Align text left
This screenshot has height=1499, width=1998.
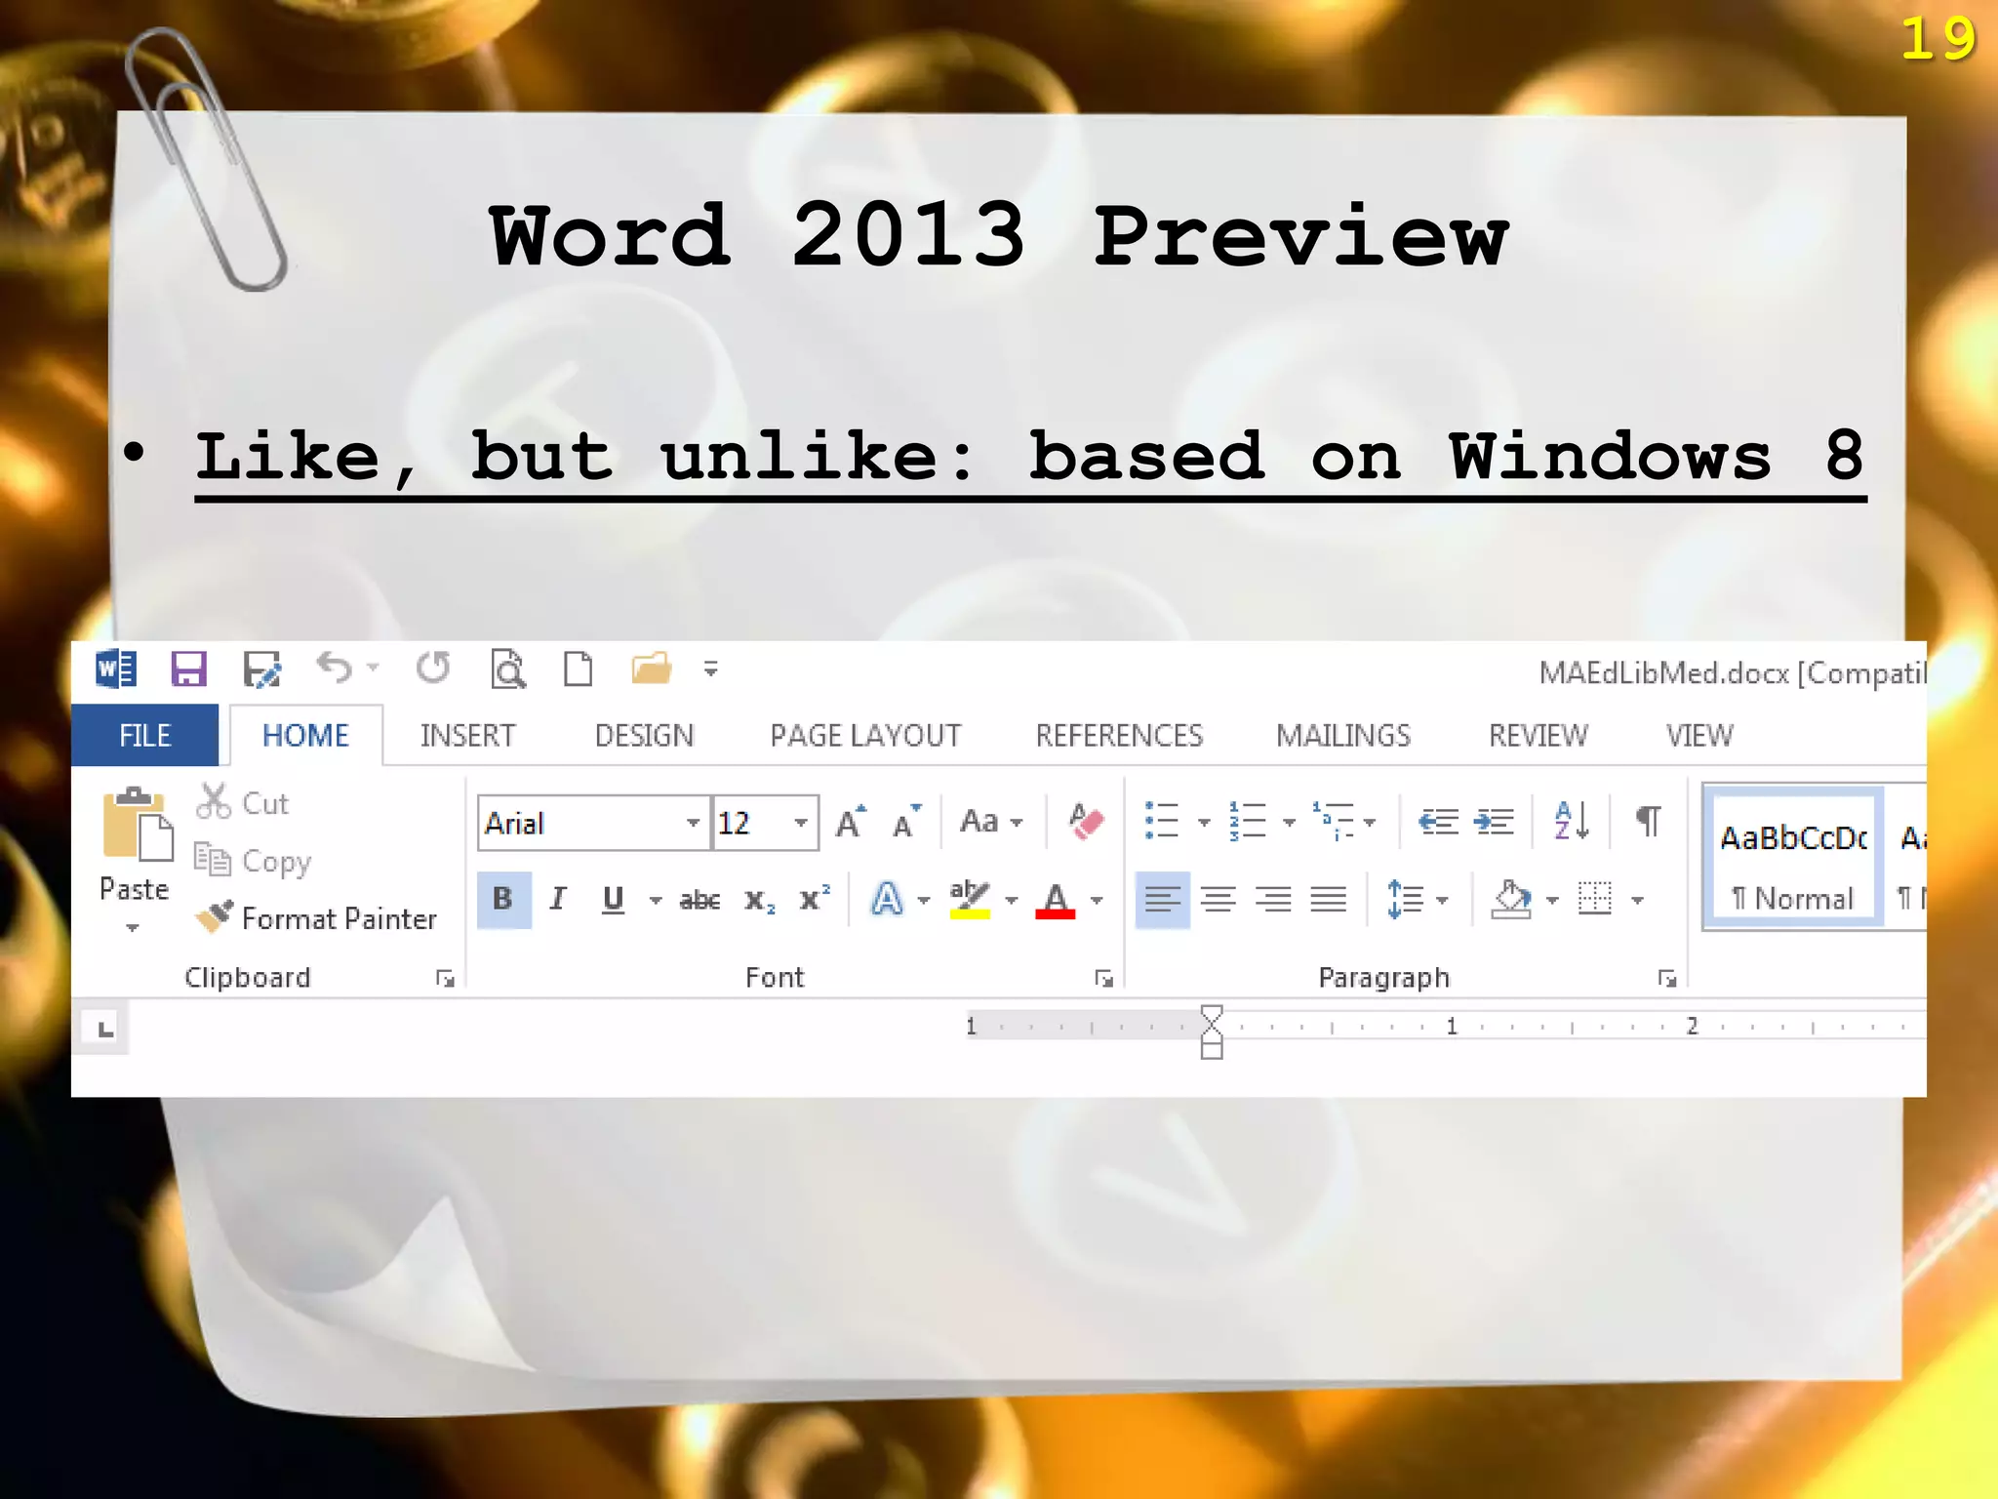[1163, 899]
